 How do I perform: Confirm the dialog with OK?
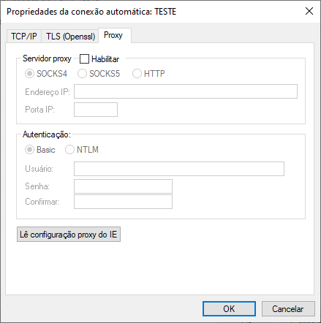(x=229, y=309)
